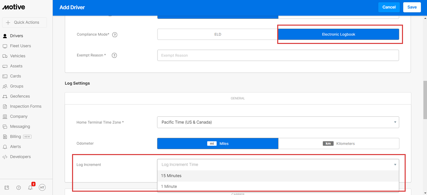427x195 pixels.
Task: Click the page vertical scrollbar thumb
Action: 425,100
